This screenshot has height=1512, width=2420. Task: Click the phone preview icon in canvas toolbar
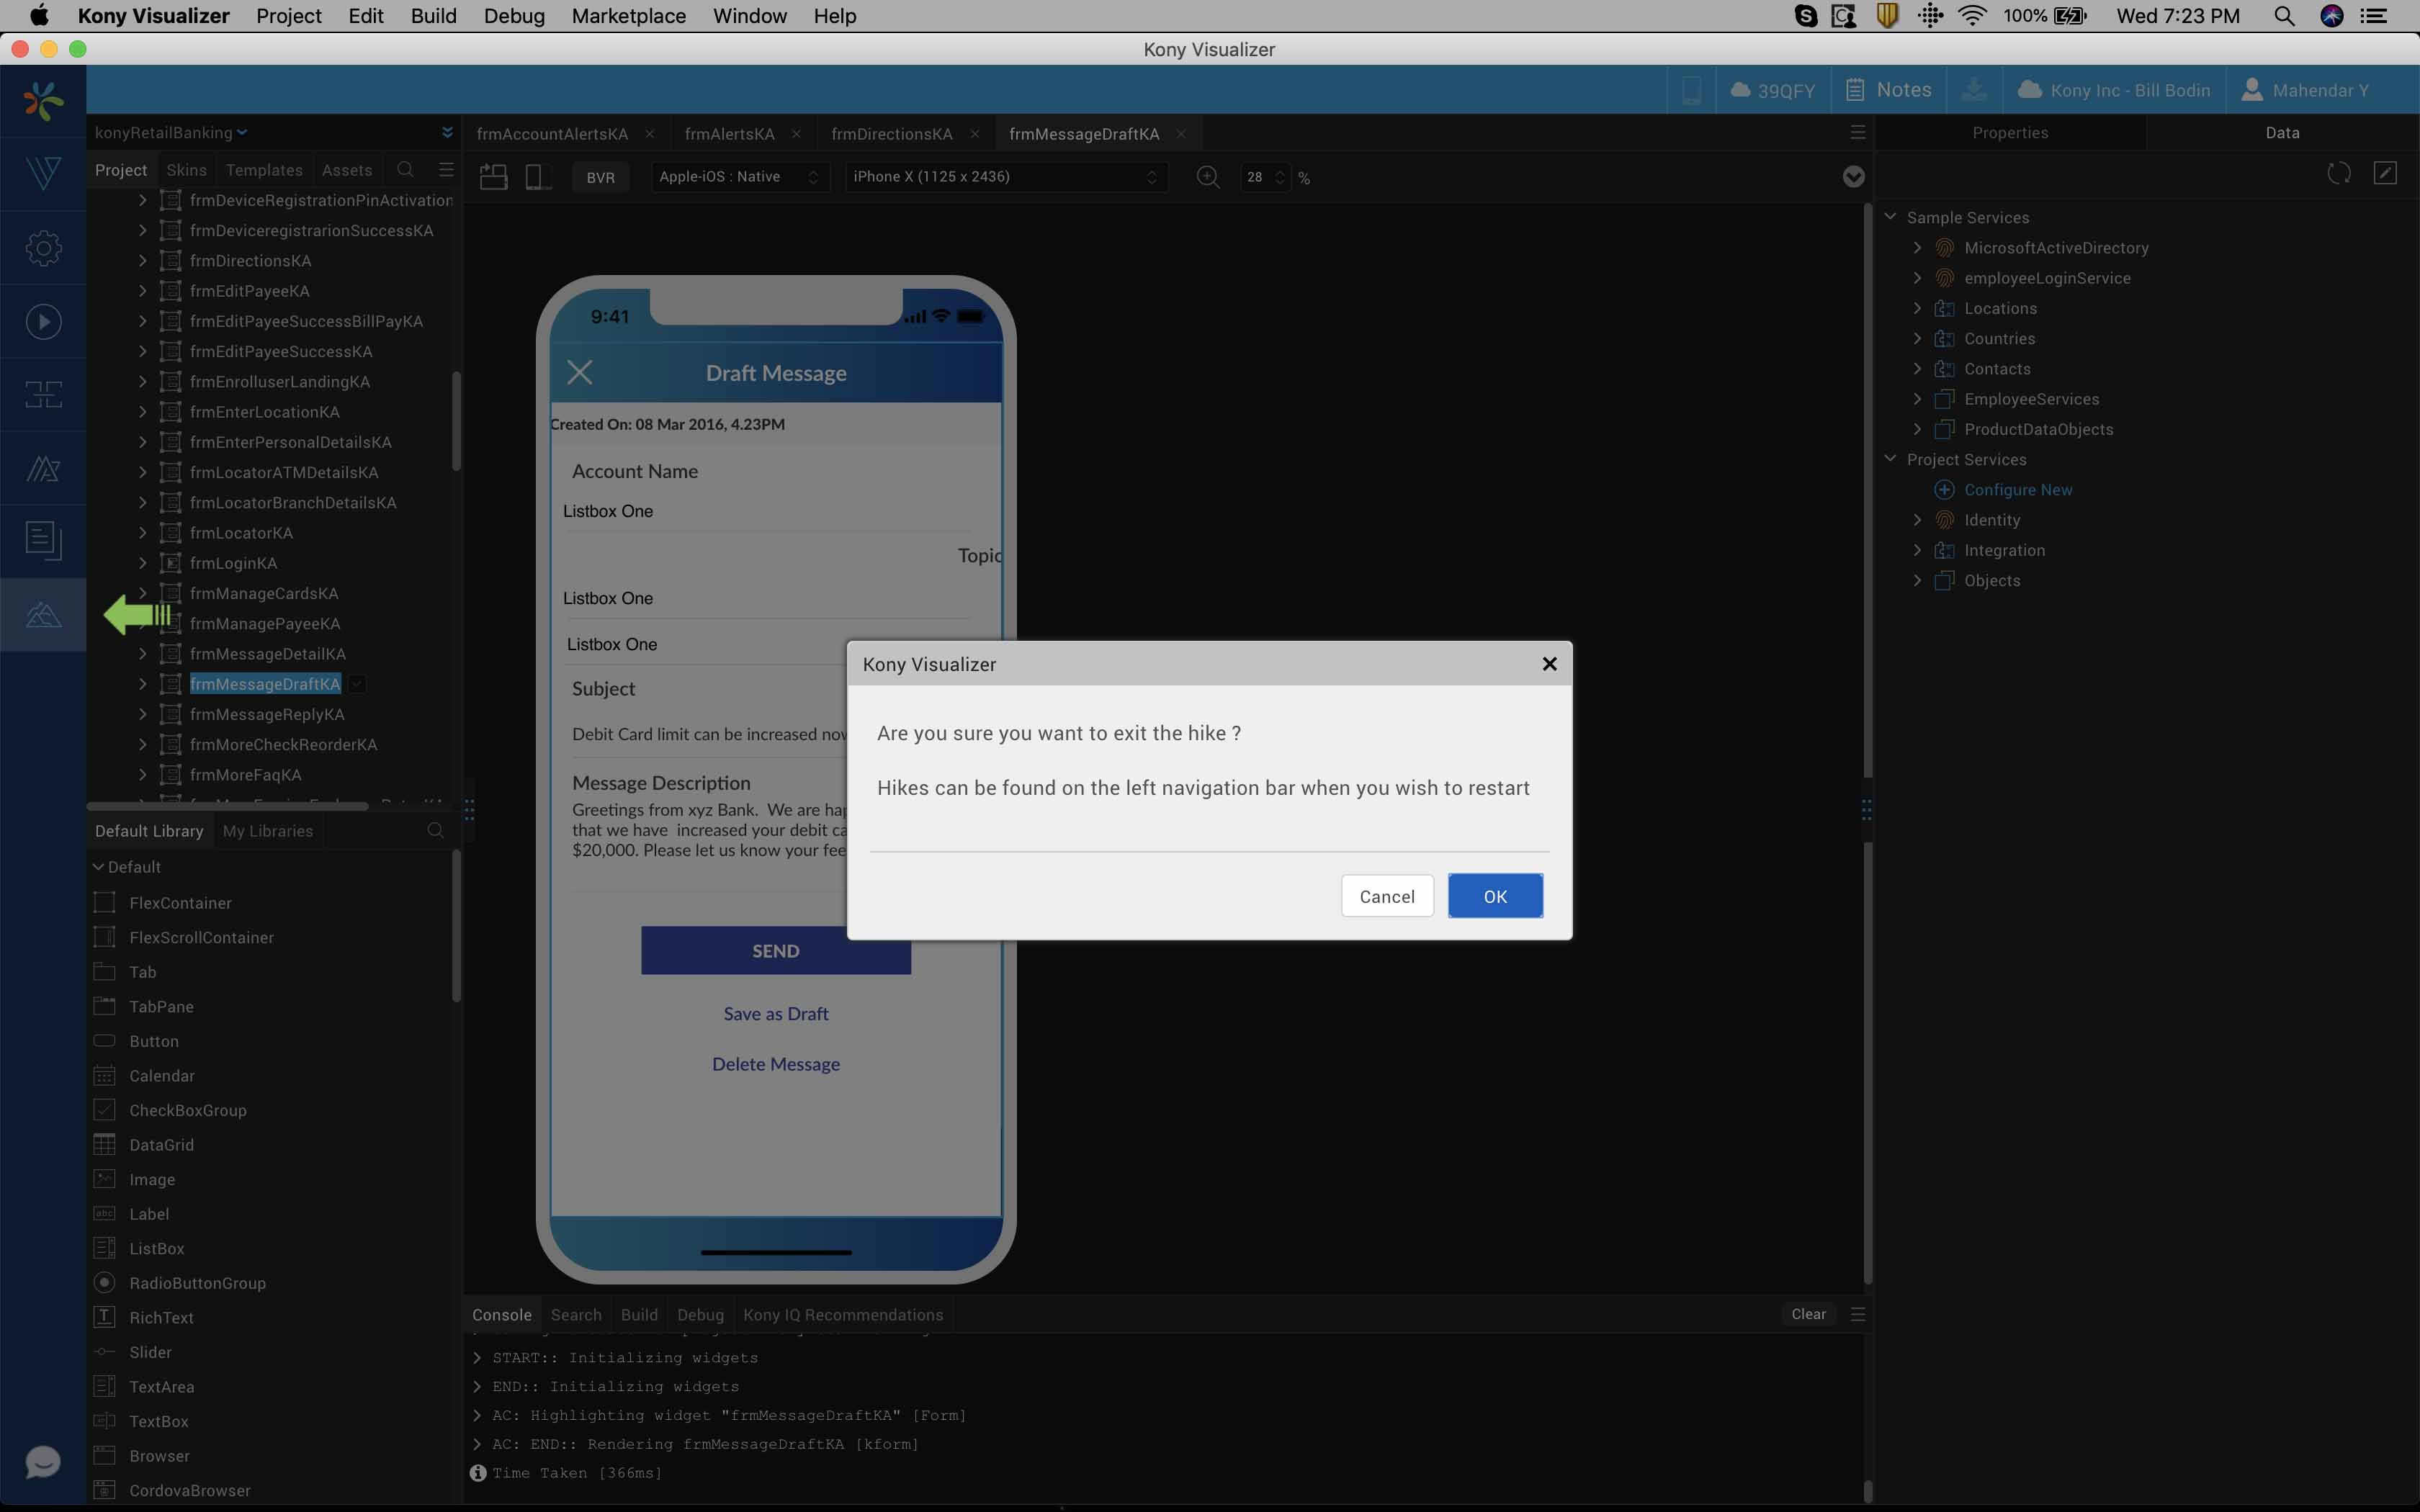pyautogui.click(x=537, y=177)
